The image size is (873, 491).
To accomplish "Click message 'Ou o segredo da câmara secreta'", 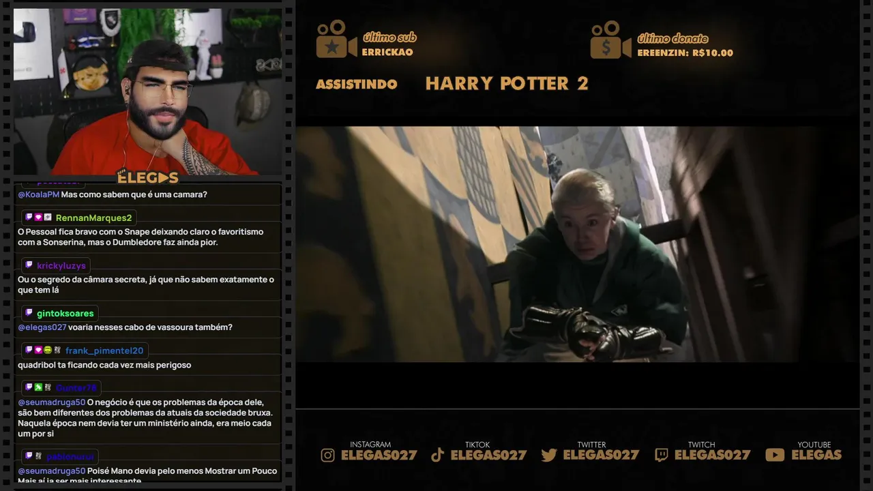I will coord(146,284).
